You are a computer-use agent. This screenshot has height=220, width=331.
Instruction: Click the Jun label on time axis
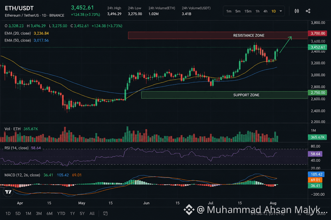146,203
